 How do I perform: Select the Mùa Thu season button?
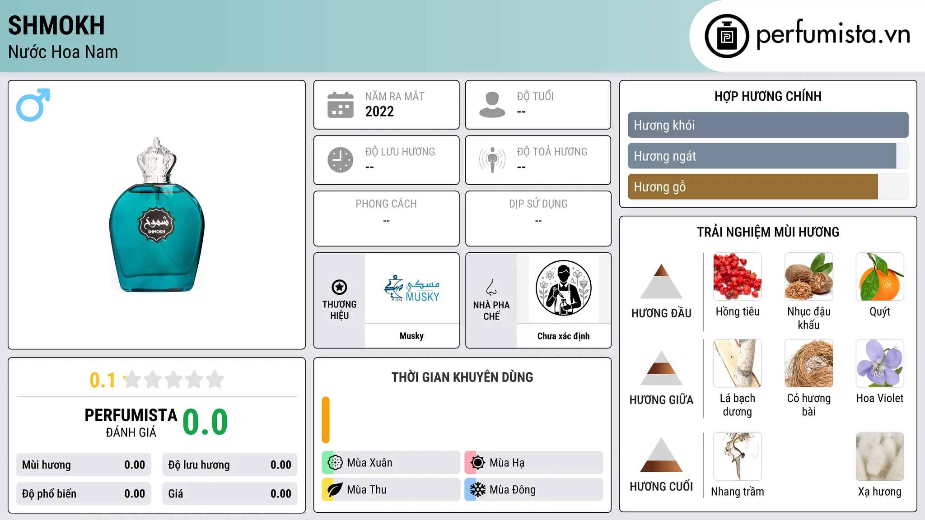[391, 490]
